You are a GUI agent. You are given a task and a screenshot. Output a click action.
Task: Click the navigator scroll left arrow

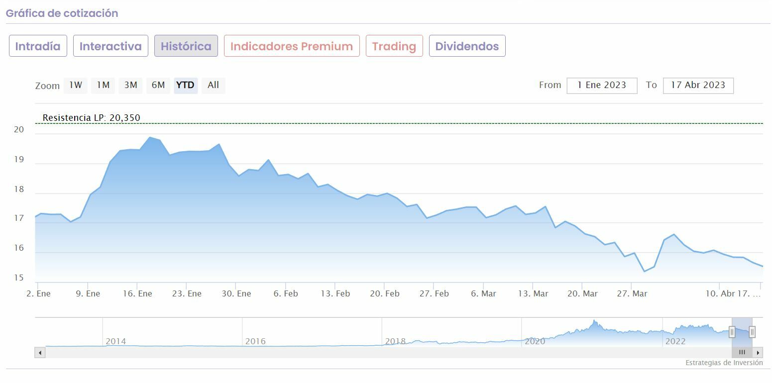click(x=40, y=353)
